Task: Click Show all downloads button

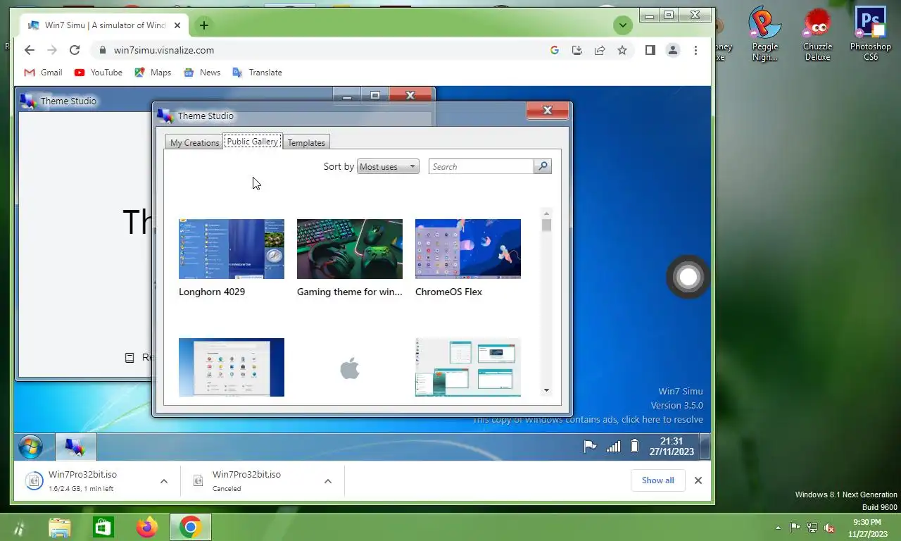Action: (x=657, y=480)
